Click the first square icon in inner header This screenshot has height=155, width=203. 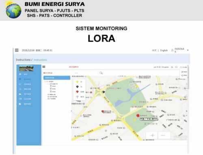(172, 67)
